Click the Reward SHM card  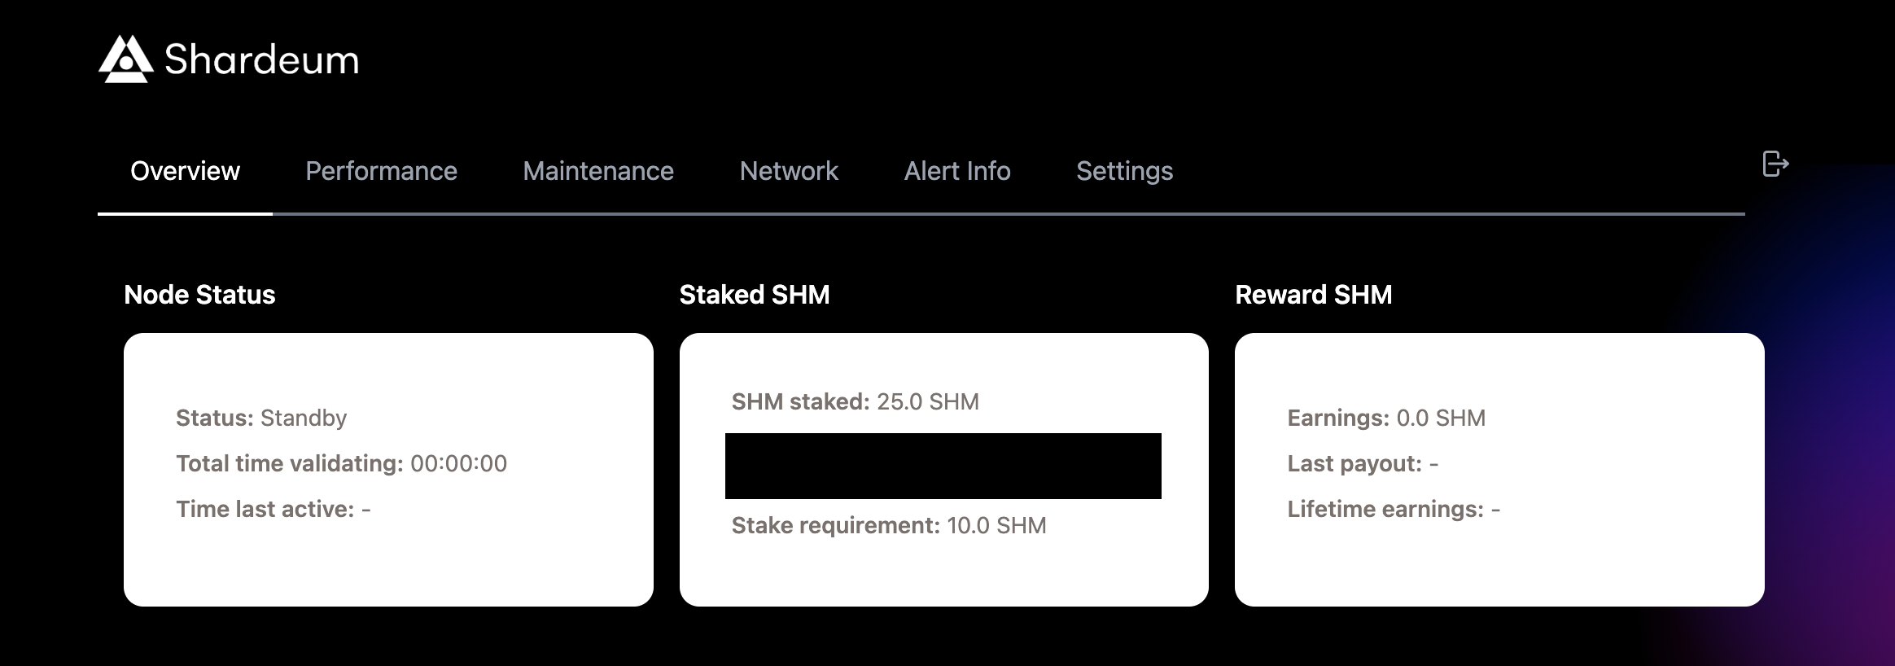1499,468
